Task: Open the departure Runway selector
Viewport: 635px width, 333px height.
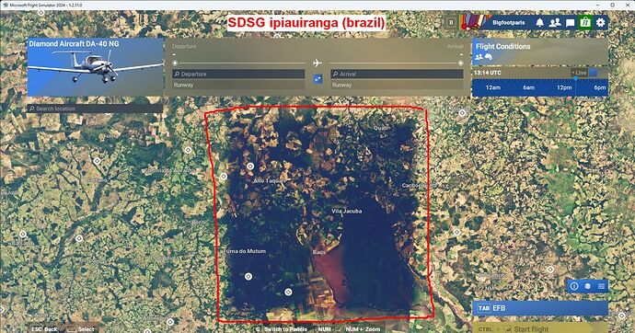Action: point(238,85)
